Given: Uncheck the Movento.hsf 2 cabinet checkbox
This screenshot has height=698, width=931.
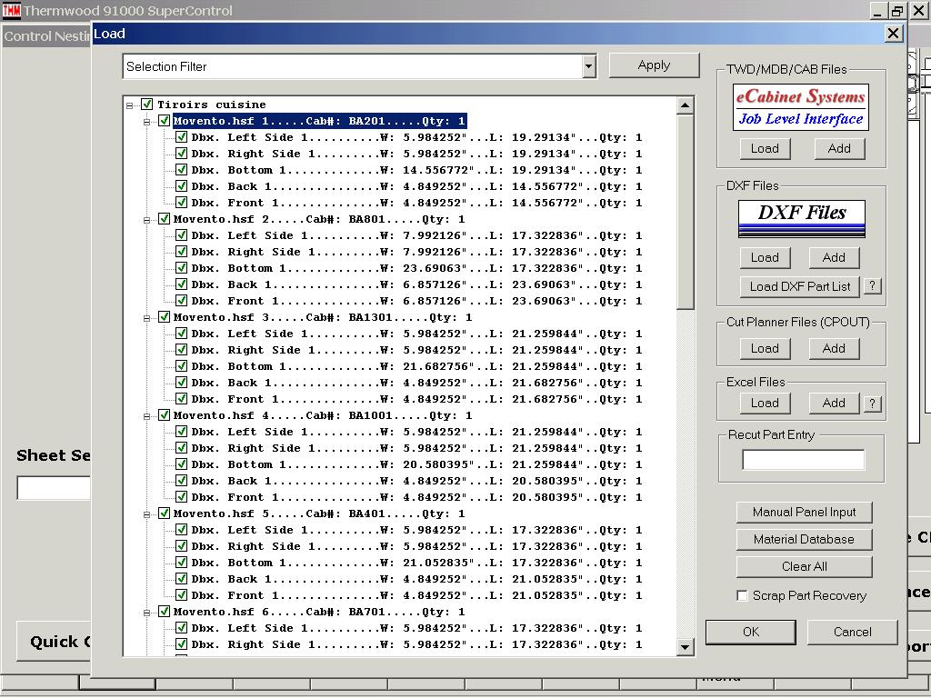Looking at the screenshot, I should point(165,219).
